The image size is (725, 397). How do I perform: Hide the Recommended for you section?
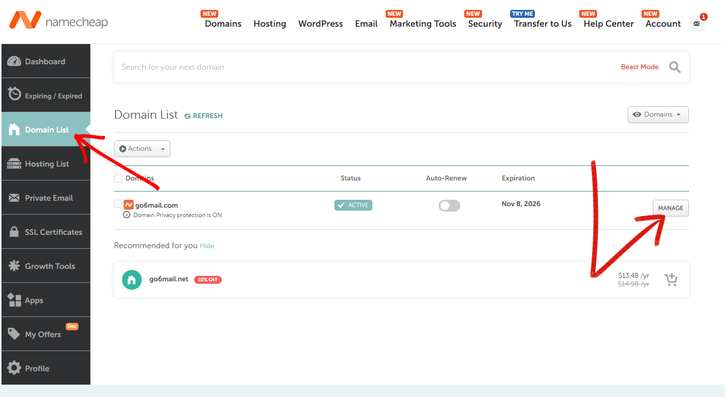pos(207,245)
